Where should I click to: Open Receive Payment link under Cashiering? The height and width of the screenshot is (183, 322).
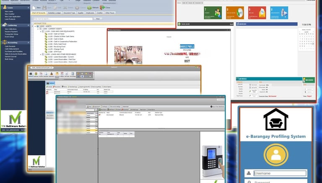tap(11, 31)
